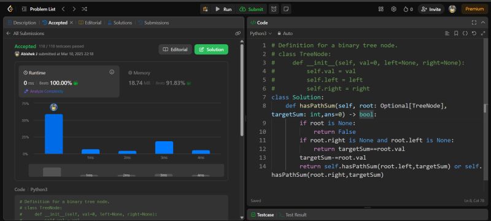Bookmark the code in editor toolbar
This screenshot has width=491, height=221.
click(x=456, y=33)
